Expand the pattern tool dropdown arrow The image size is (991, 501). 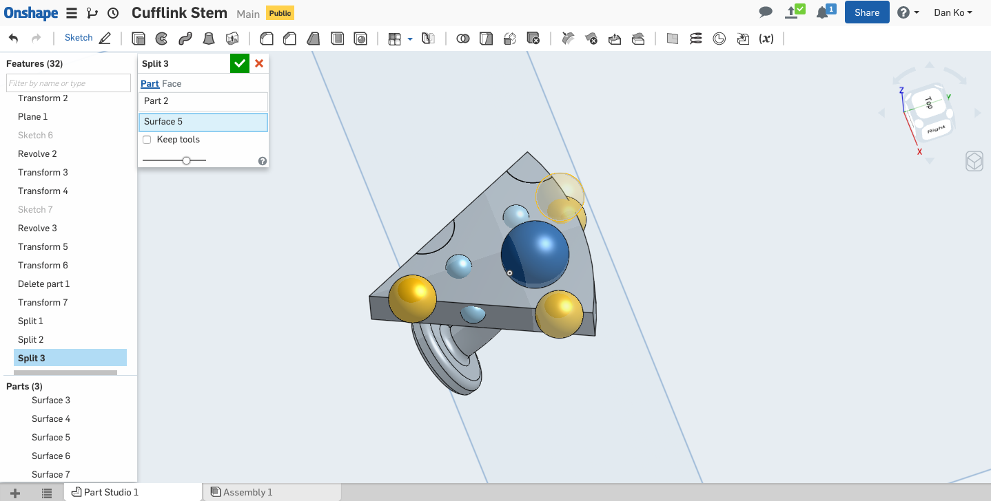[410, 39]
